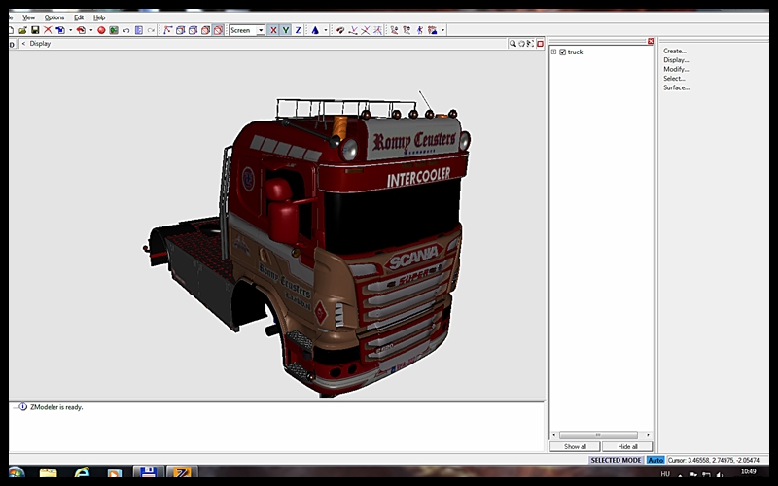
Task: Expand the Create... commands section
Action: point(675,51)
